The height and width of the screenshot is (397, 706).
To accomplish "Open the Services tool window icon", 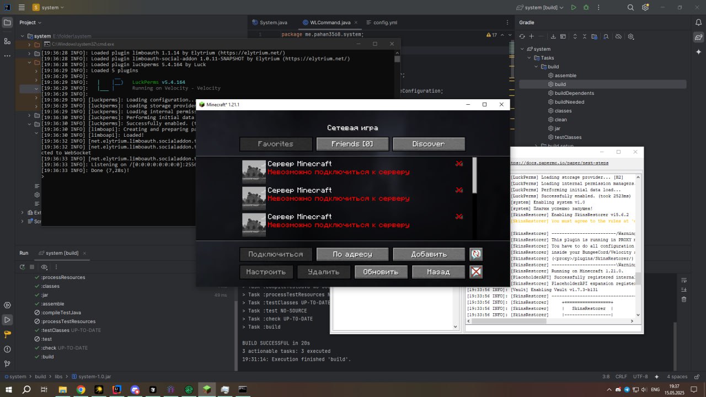I will (7, 305).
